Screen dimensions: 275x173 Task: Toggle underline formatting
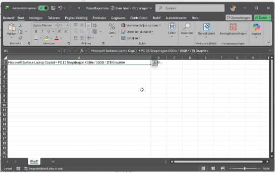click(48, 32)
